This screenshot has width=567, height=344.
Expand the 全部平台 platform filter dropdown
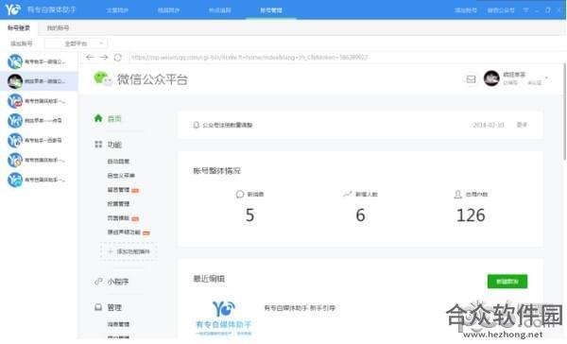76,43
